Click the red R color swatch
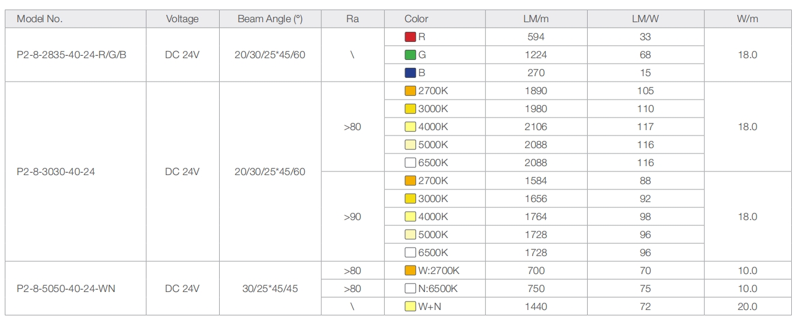The width and height of the screenshot is (799, 322). point(410,37)
